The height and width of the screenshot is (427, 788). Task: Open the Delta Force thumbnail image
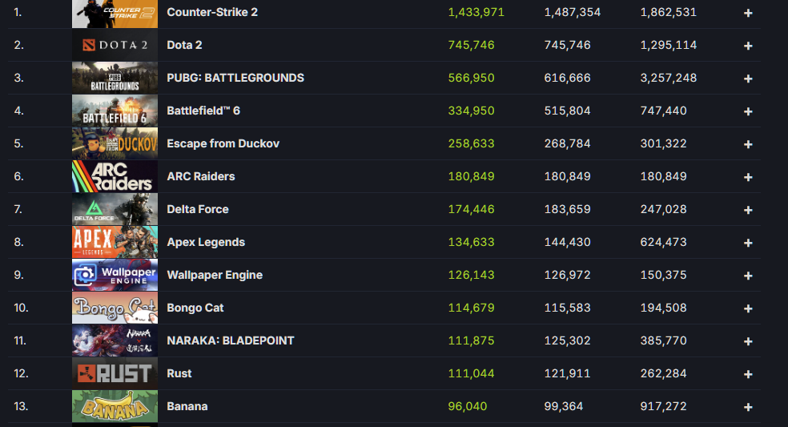point(115,209)
